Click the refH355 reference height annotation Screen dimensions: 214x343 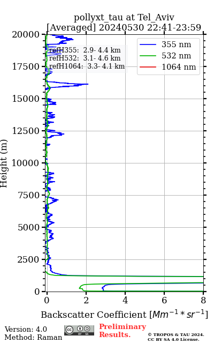[85, 50]
